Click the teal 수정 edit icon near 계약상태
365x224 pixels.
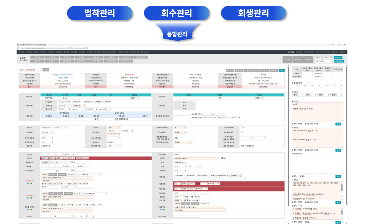(x=283, y=70)
